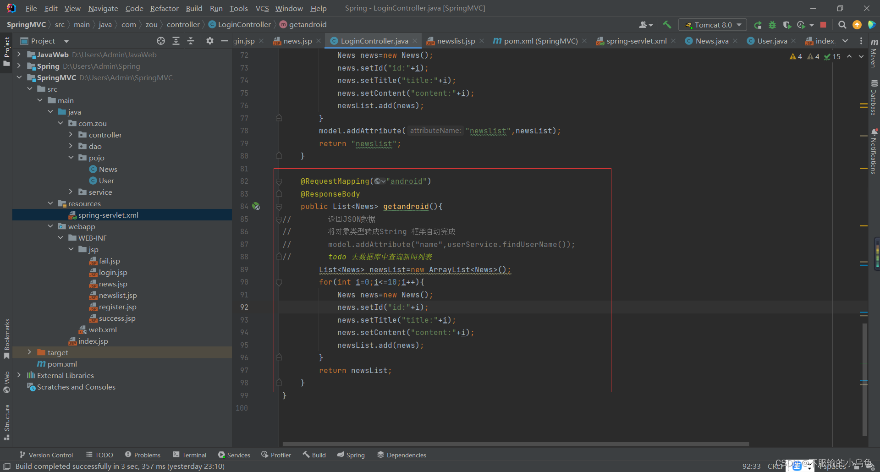Open the Structure tool window
Screen dimensions: 880x472
tap(6, 422)
